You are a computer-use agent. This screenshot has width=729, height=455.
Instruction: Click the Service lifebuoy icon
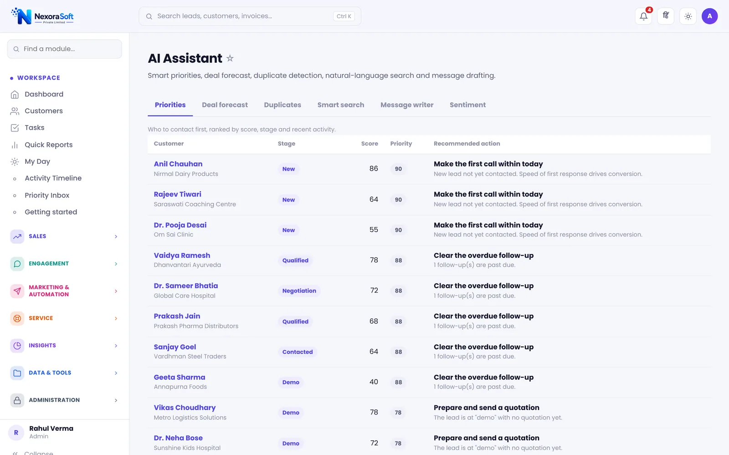point(17,318)
